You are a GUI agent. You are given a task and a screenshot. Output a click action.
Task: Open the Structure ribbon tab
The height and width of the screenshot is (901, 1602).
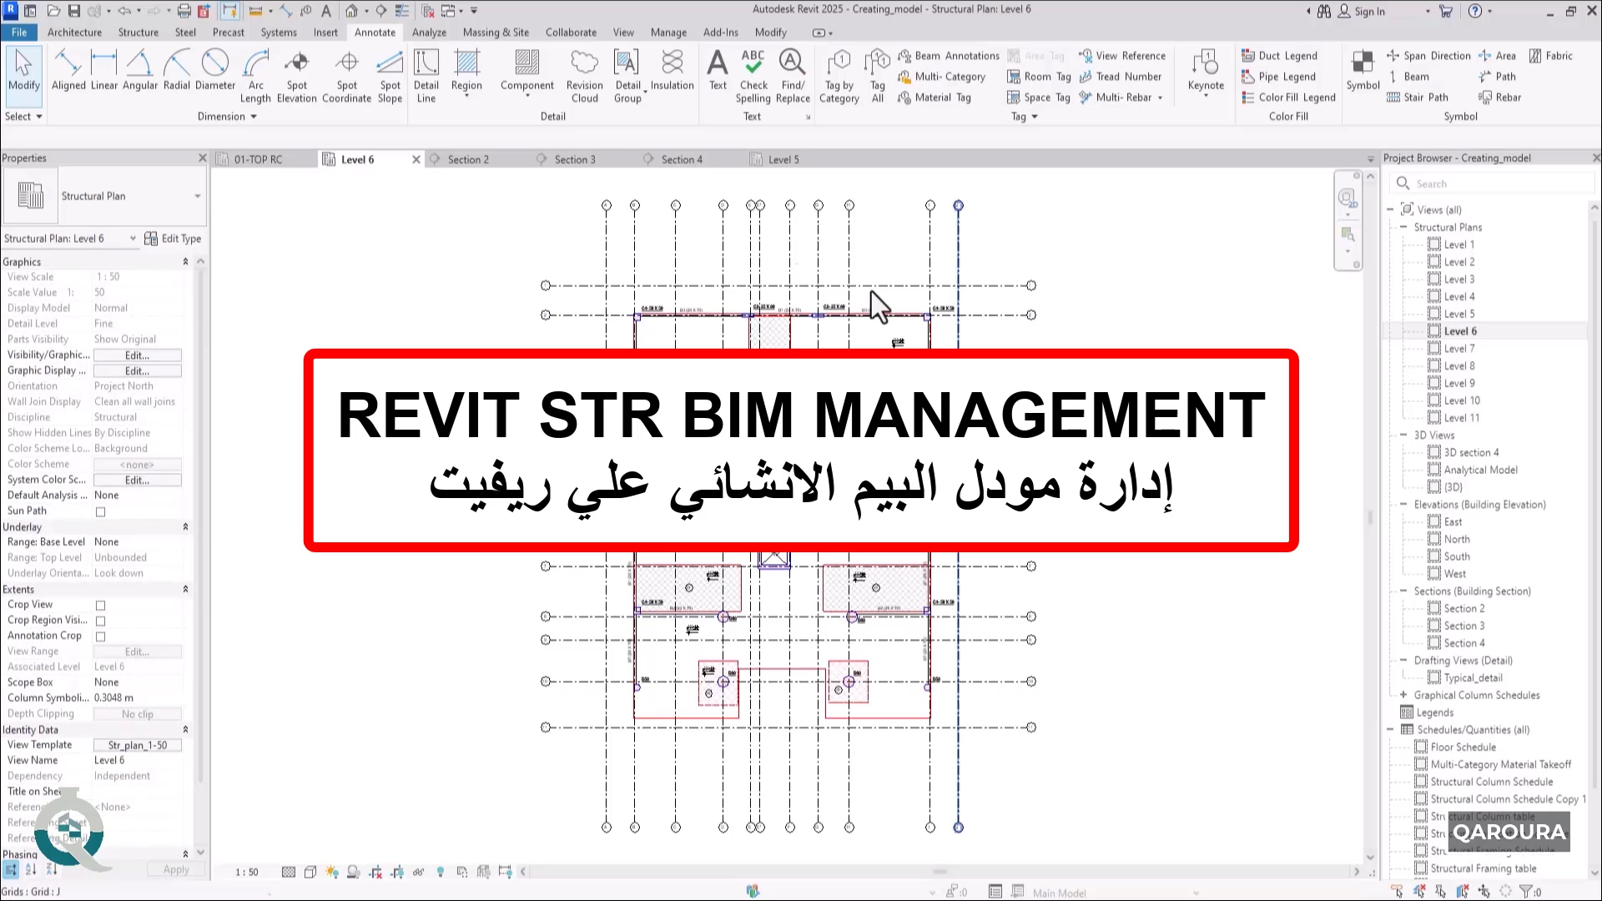click(139, 33)
